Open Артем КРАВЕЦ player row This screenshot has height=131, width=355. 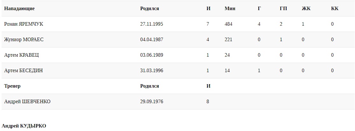(x=22, y=55)
